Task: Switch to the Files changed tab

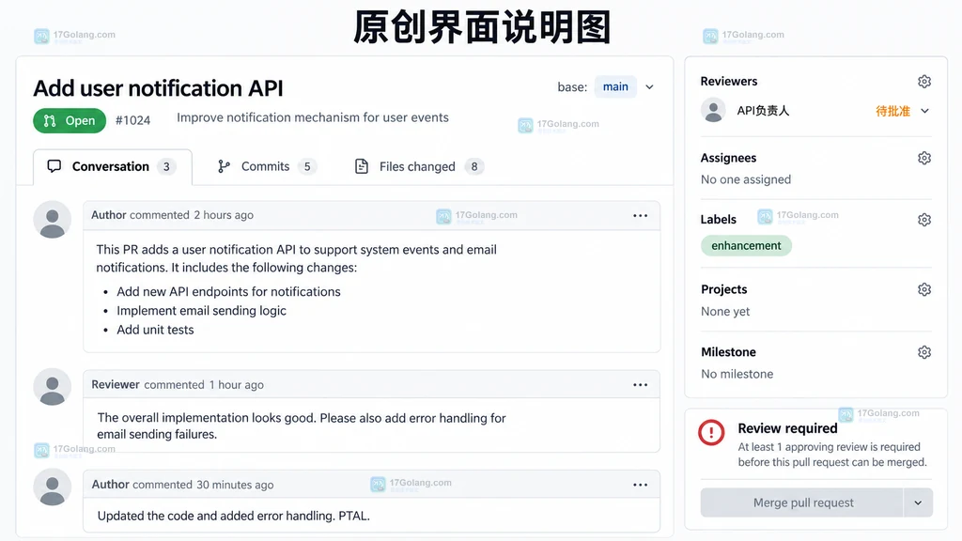Action: (x=419, y=167)
